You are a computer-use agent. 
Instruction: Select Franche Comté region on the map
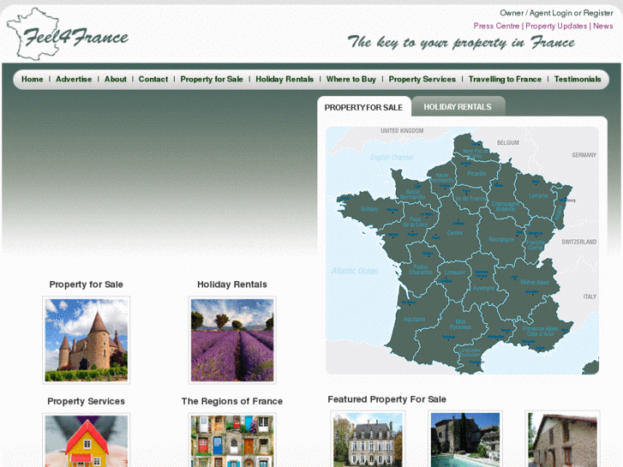536,245
